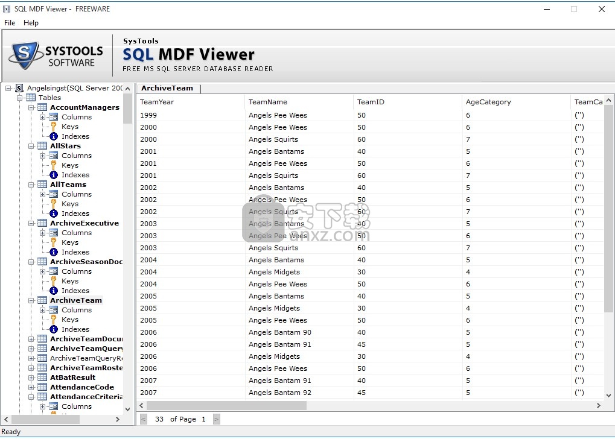Click the data grid vertical scrollbar thumb

(608, 209)
